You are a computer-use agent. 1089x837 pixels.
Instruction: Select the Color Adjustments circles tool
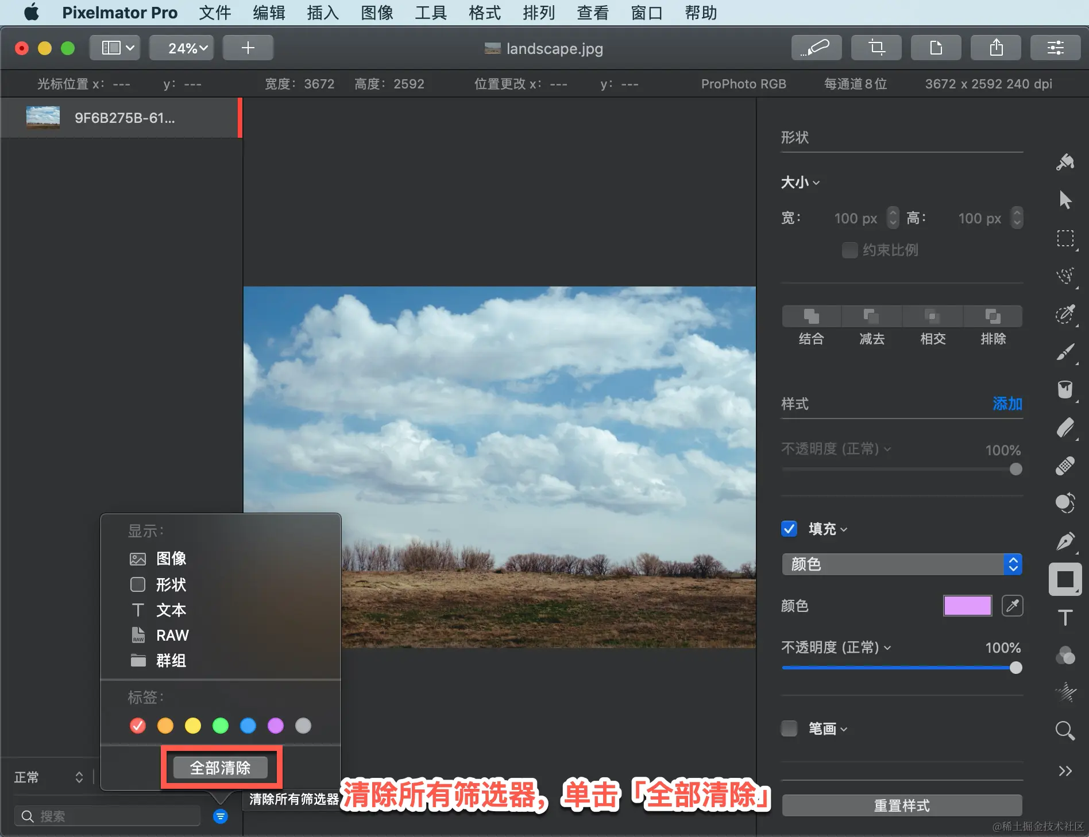(x=1065, y=656)
